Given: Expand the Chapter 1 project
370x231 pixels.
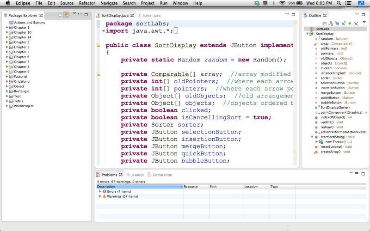Looking at the screenshot, I should tap(7, 27).
